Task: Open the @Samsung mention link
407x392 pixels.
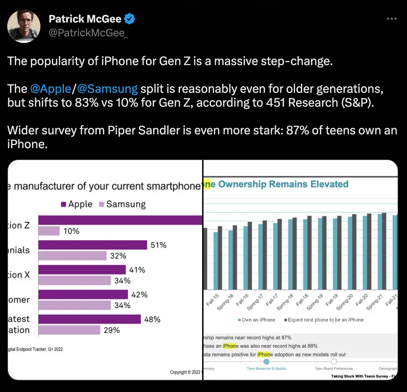Action: (x=107, y=89)
